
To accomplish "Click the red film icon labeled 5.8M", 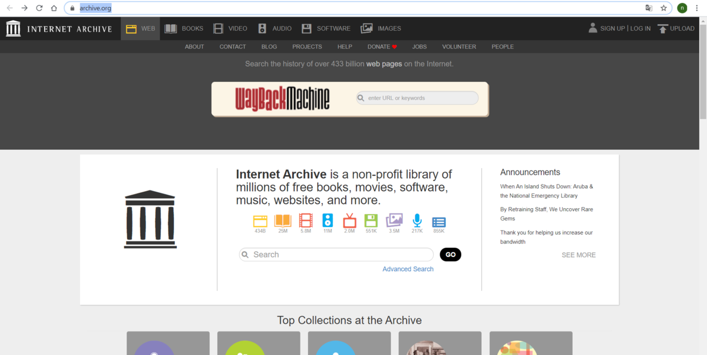I will [306, 221].
